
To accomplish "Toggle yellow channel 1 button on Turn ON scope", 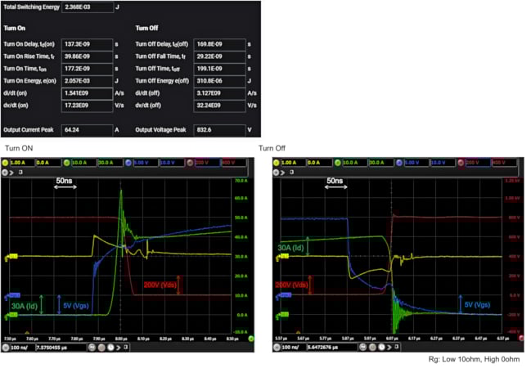I will click(5, 163).
